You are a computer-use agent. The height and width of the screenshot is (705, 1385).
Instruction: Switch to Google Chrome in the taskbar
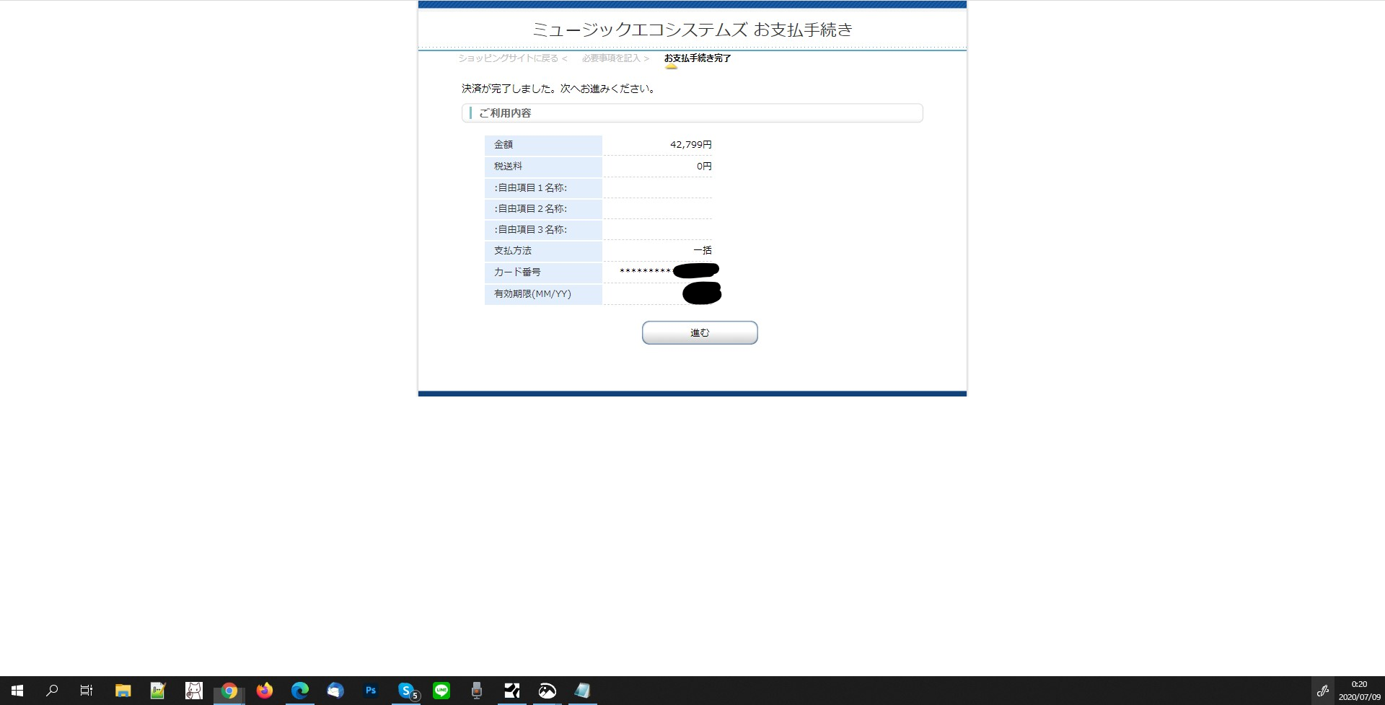click(x=229, y=691)
